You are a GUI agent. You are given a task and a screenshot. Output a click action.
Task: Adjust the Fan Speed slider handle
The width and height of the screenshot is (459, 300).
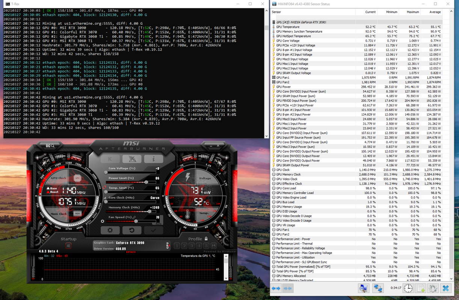(x=136, y=221)
